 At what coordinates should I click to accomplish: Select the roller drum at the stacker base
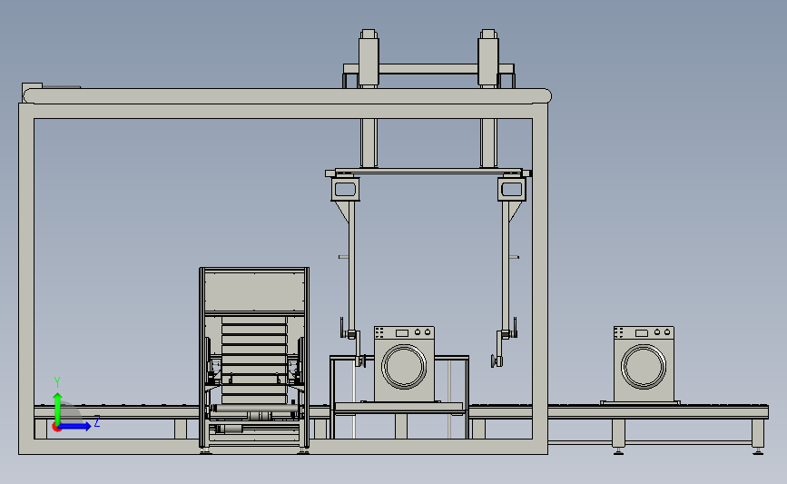[x=253, y=409]
